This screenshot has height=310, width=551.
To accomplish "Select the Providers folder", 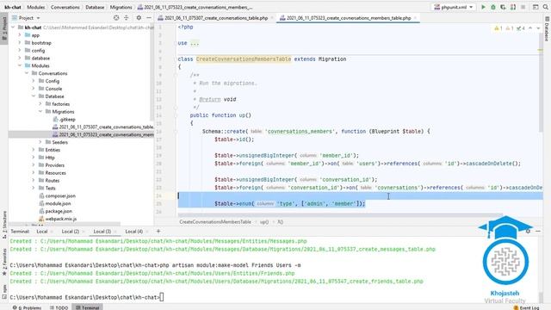I will point(54,165).
